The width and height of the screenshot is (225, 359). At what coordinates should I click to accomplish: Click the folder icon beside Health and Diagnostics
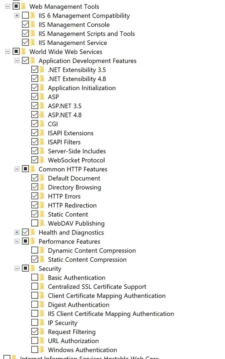tap(32, 232)
